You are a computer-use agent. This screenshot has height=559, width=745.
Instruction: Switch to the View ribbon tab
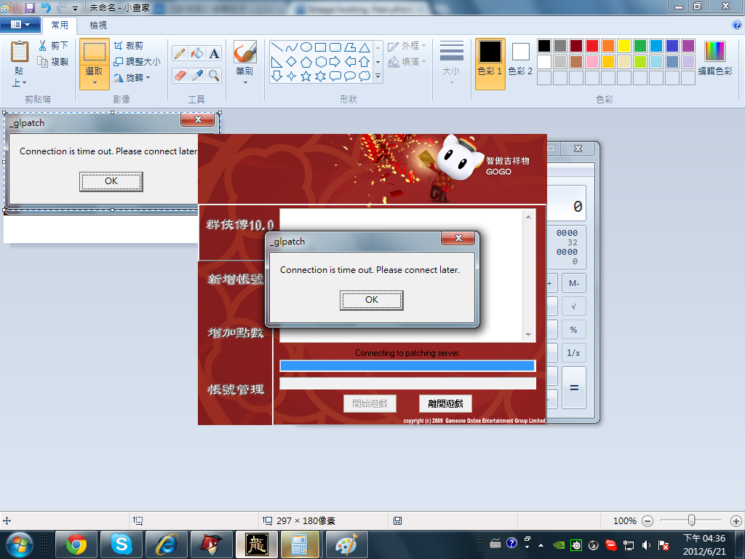[x=98, y=25]
